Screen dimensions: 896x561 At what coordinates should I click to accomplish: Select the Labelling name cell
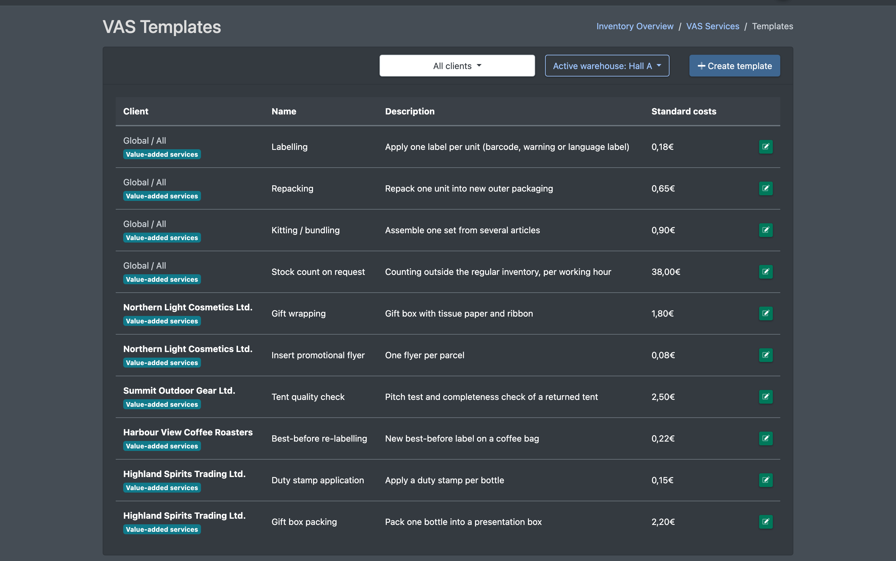coord(290,147)
